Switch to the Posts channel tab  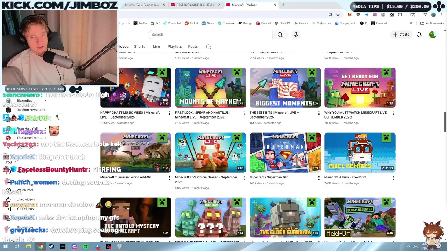193,47
